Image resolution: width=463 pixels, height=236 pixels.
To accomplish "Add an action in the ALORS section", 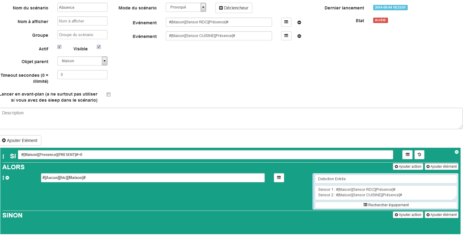I will (408, 167).
